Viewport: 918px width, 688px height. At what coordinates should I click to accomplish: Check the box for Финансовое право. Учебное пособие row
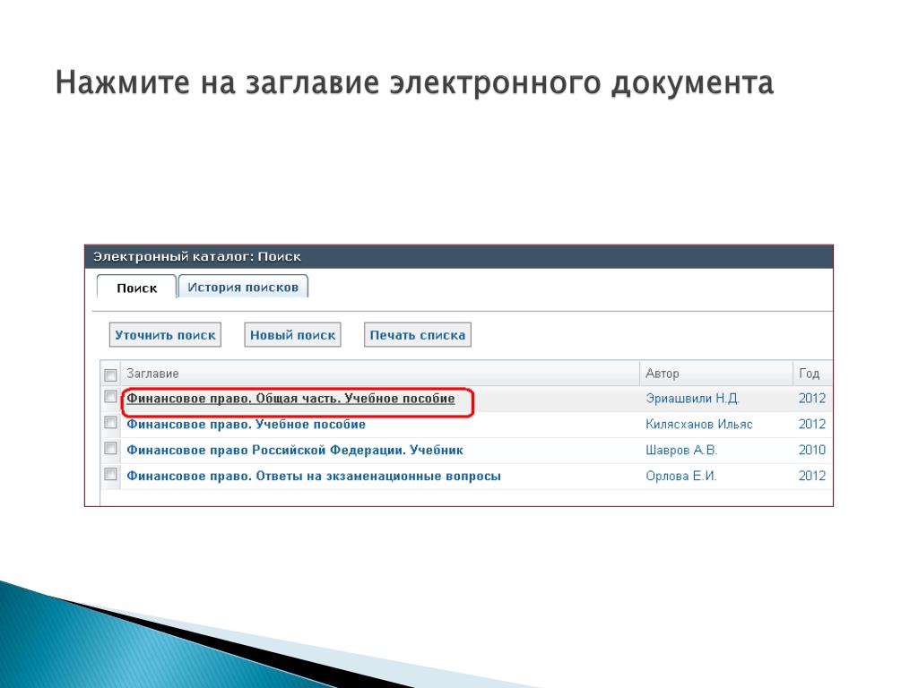[x=110, y=423]
